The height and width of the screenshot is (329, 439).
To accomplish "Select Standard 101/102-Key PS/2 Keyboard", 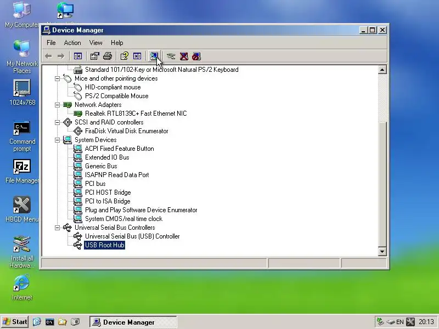I will [x=161, y=70].
